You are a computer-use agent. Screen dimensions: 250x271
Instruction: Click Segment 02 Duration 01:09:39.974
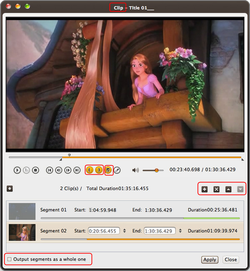(x=212, y=231)
